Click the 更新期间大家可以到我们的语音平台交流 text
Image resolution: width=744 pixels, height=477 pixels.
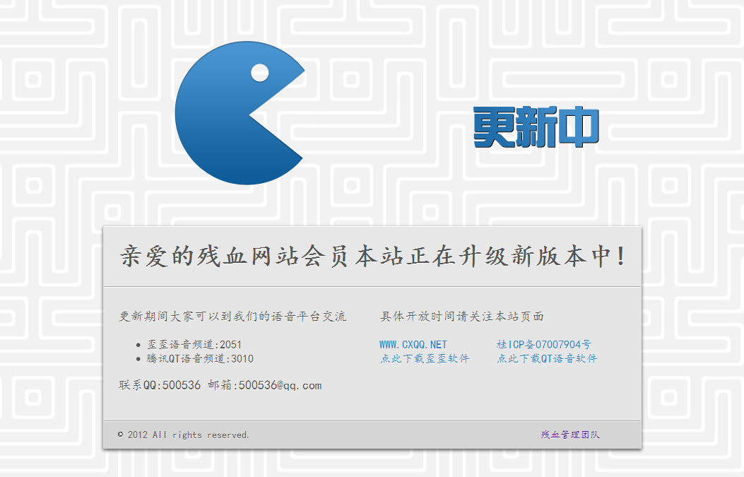point(234,317)
